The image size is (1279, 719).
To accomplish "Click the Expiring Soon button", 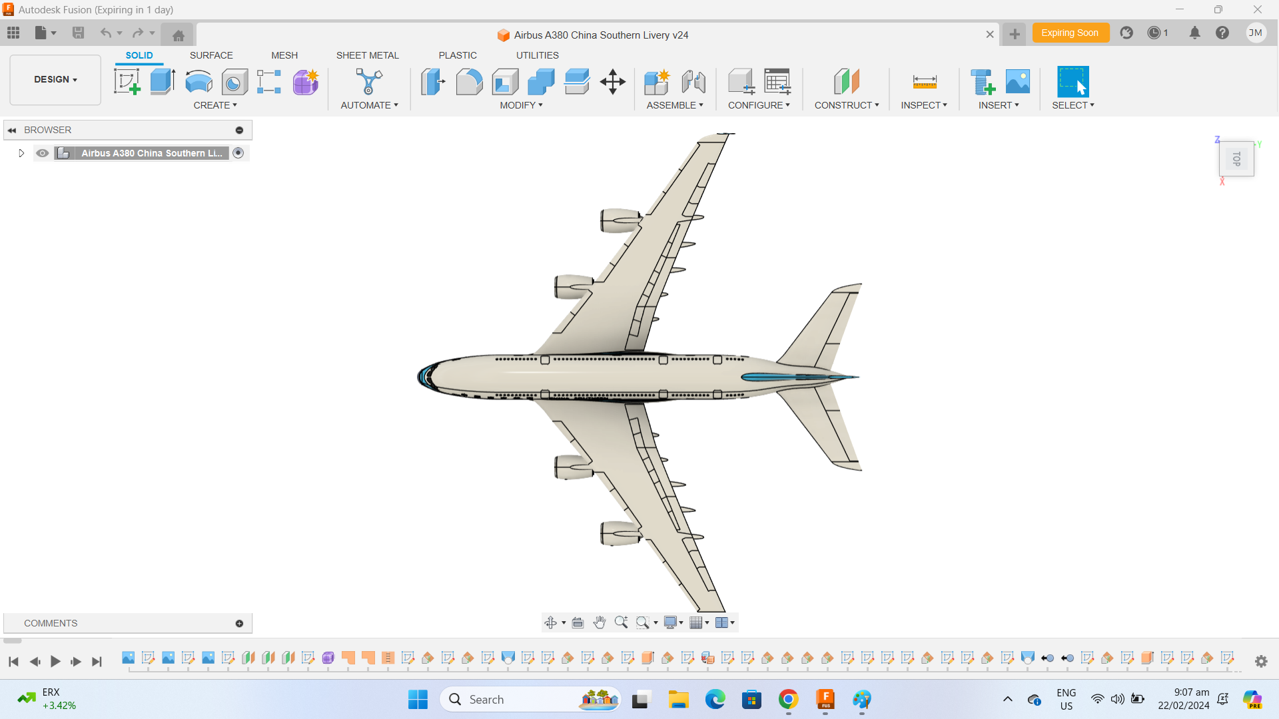I will coord(1070,32).
